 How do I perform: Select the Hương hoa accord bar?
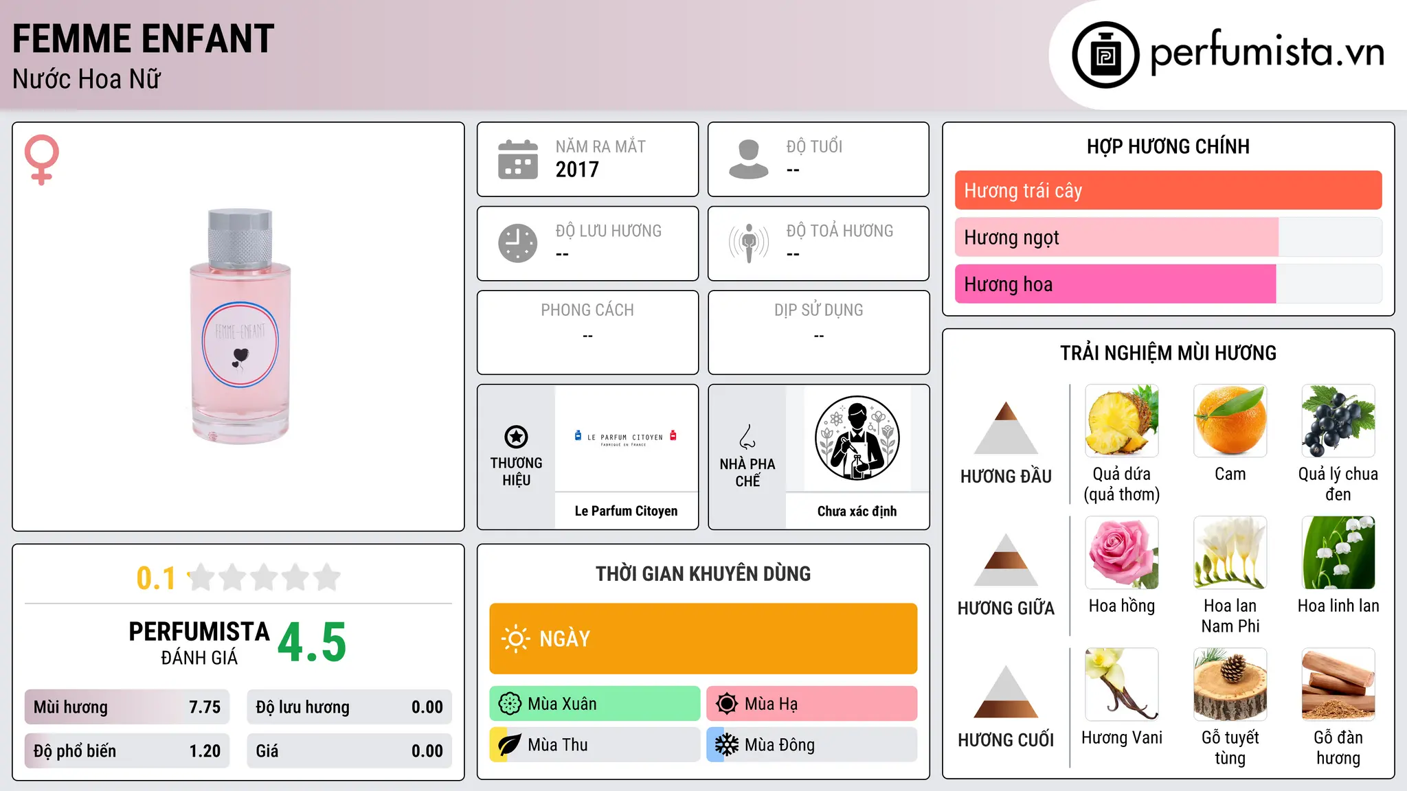[x=1168, y=284]
